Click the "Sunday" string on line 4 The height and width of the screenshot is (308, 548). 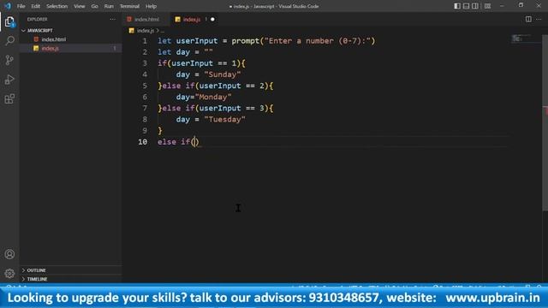[223, 74]
